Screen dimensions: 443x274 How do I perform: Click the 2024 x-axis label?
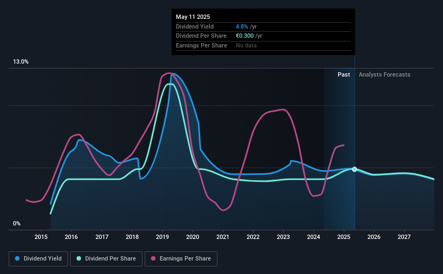pyautogui.click(x=313, y=237)
